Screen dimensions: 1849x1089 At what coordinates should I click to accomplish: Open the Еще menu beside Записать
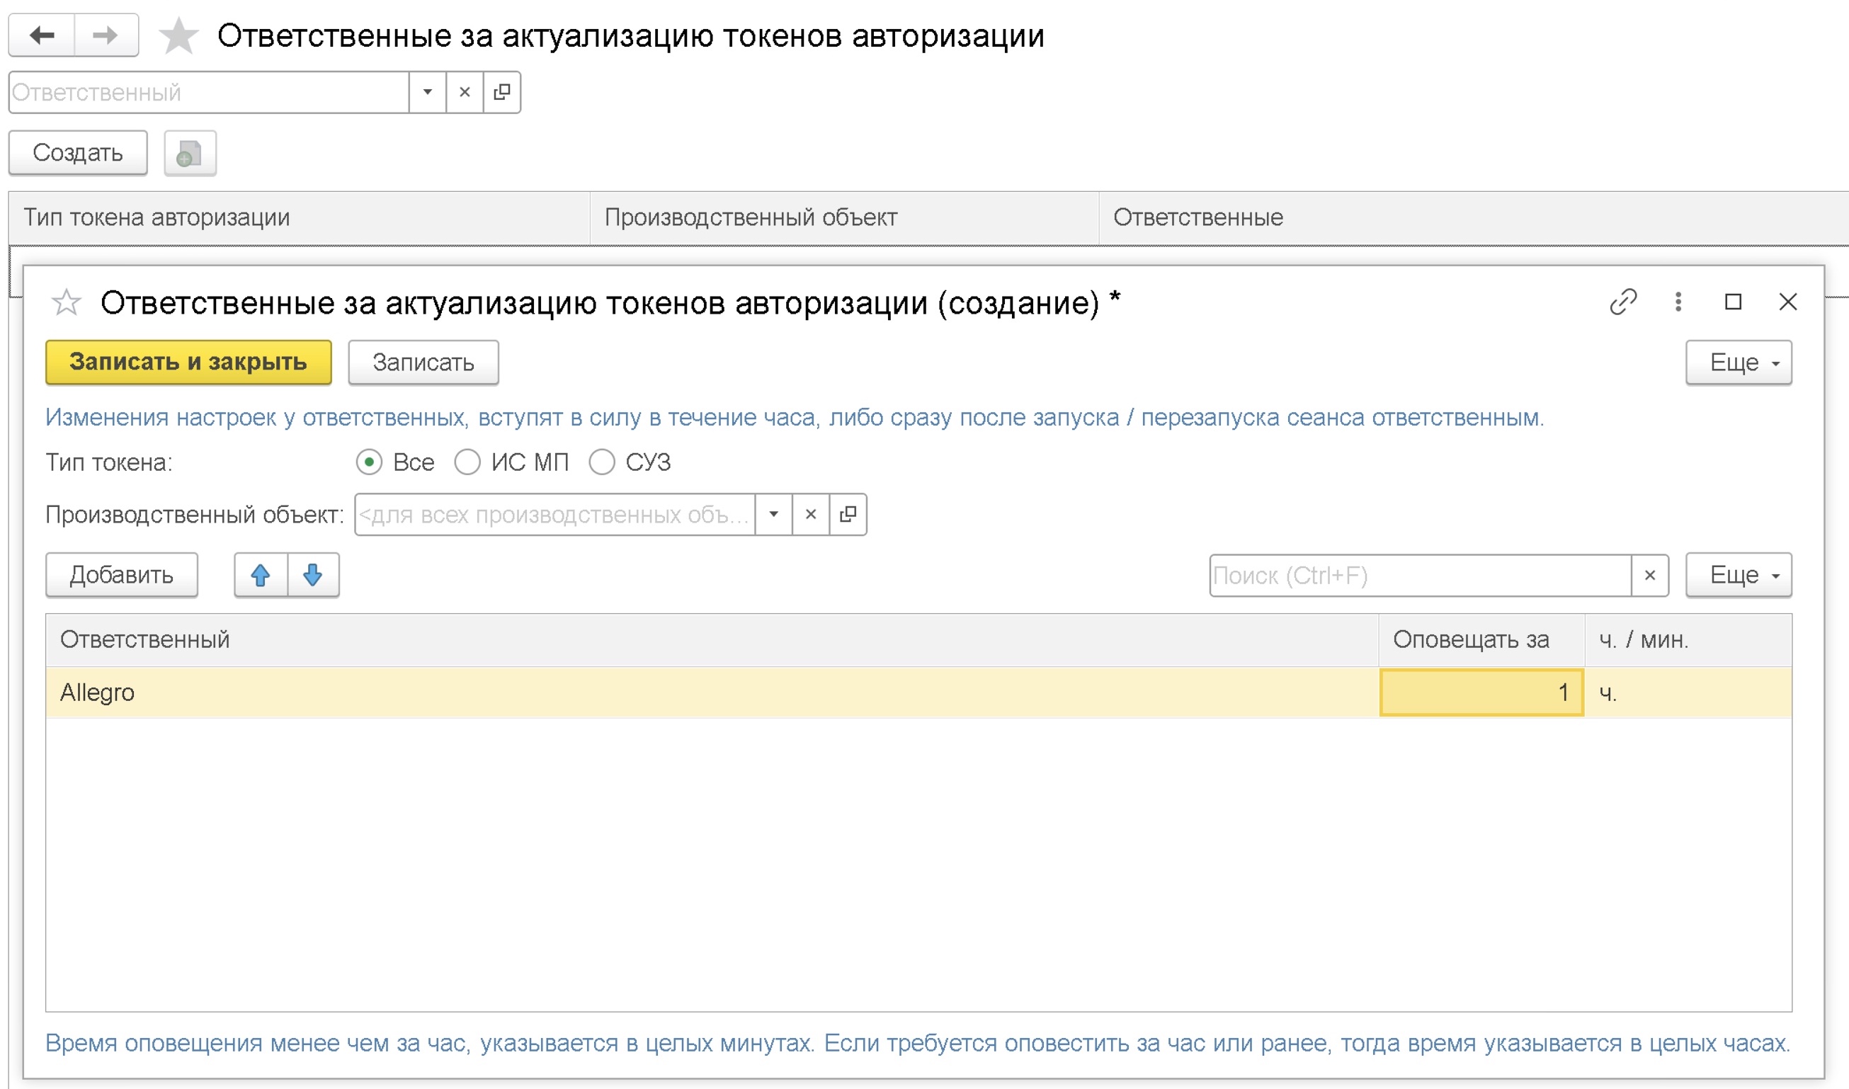point(1739,363)
